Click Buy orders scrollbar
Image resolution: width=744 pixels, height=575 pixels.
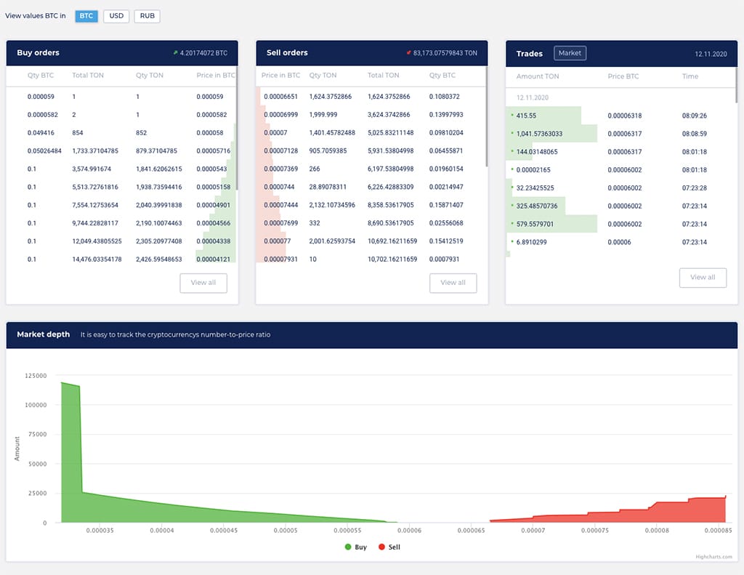236,128
